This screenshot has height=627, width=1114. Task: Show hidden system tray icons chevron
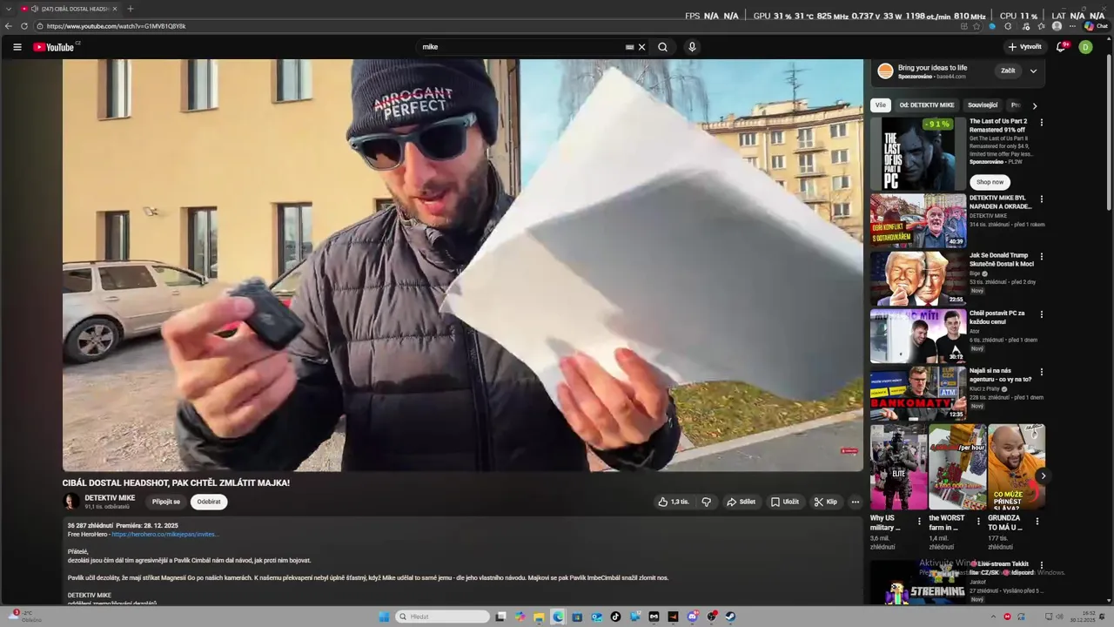pos(993,617)
